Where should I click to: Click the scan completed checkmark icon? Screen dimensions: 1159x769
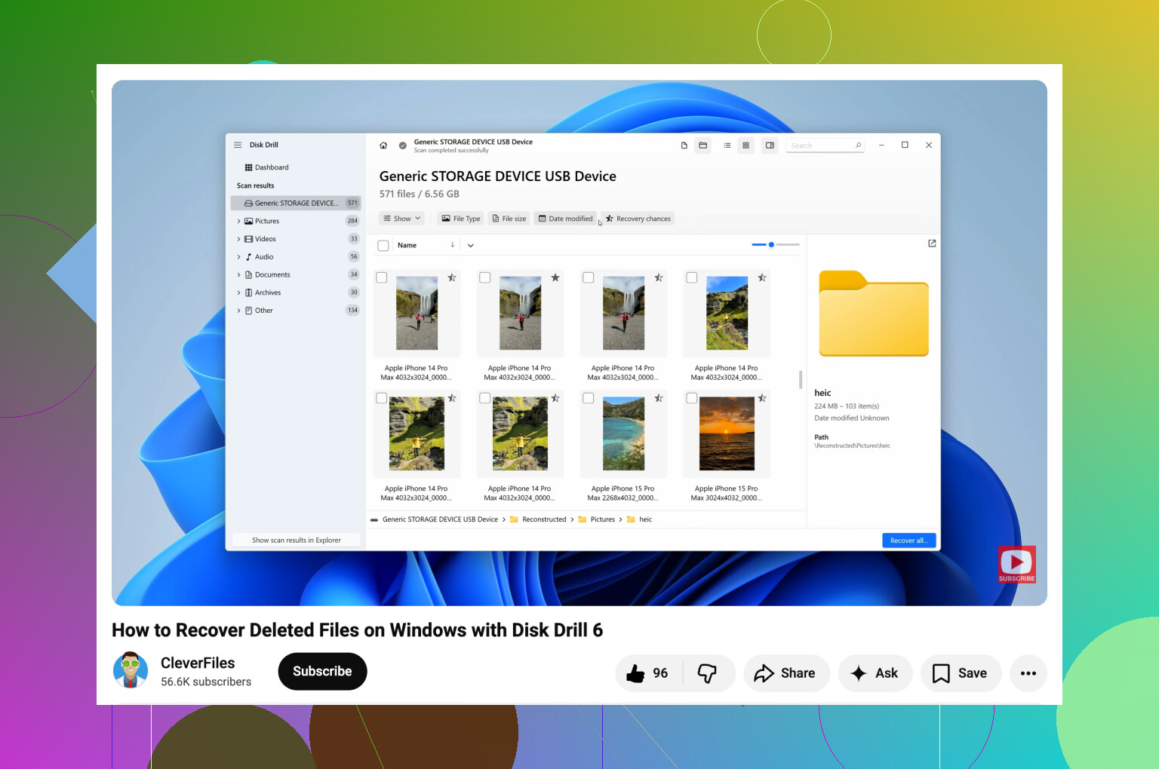point(402,146)
